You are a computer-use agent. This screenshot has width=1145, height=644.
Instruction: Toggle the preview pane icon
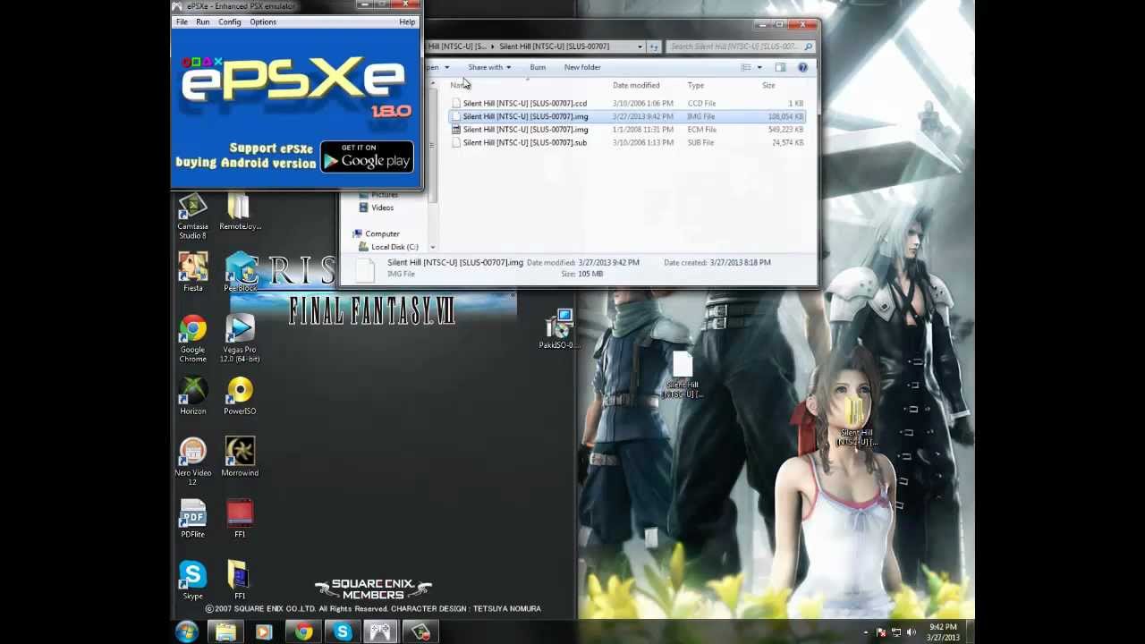point(780,67)
